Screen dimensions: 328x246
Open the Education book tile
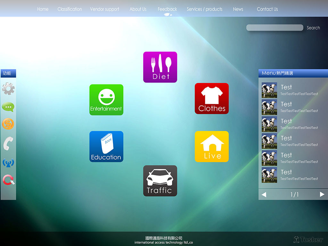106,146
